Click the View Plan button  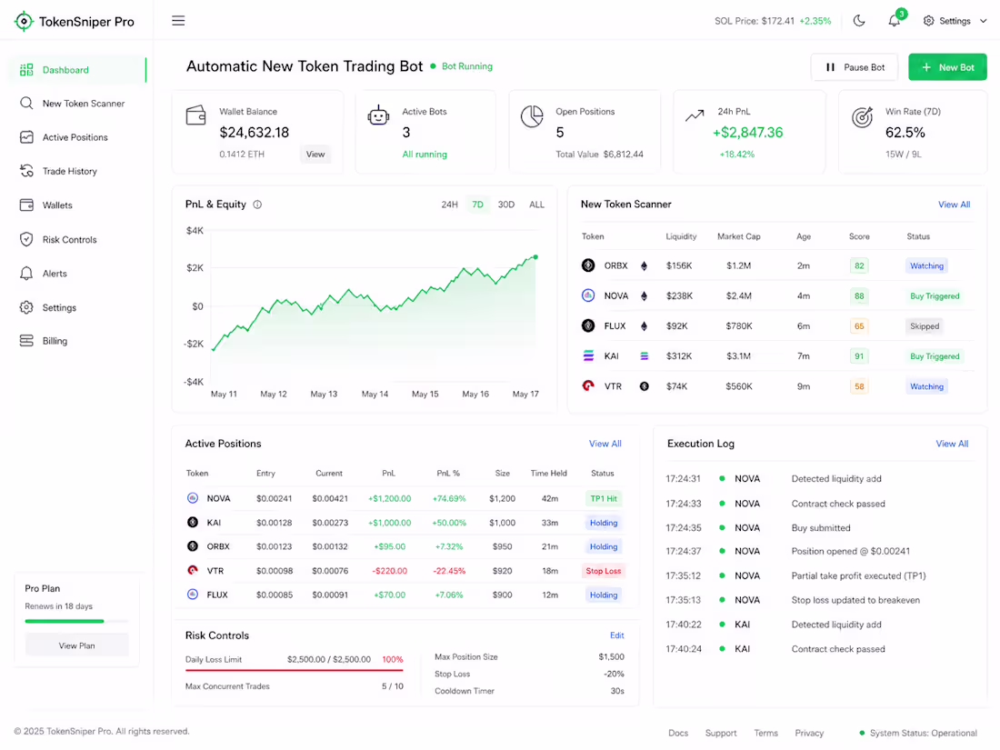tap(76, 645)
